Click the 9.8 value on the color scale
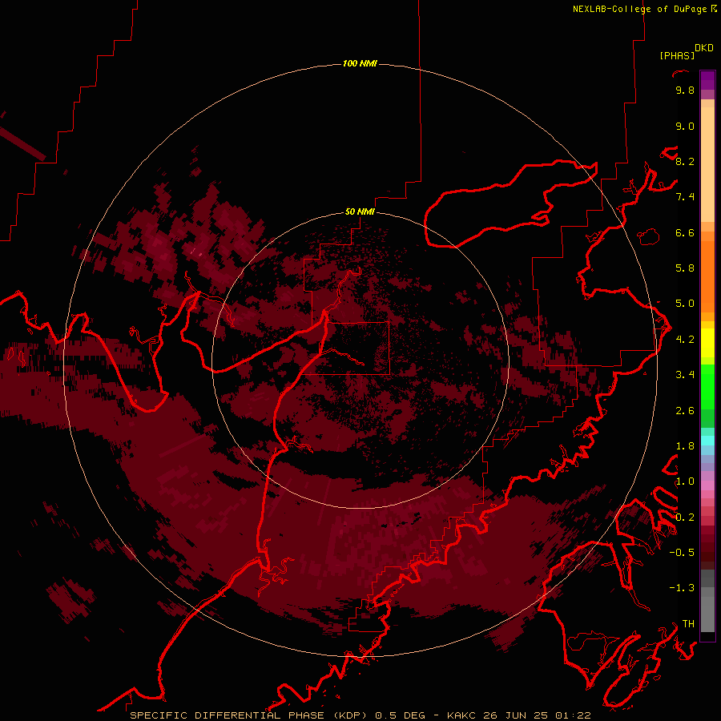Viewport: 721px width, 721px height. pyautogui.click(x=685, y=90)
